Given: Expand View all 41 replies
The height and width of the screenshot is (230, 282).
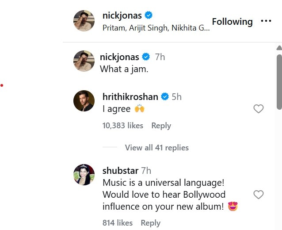Looking at the screenshot, I should [x=157, y=148].
